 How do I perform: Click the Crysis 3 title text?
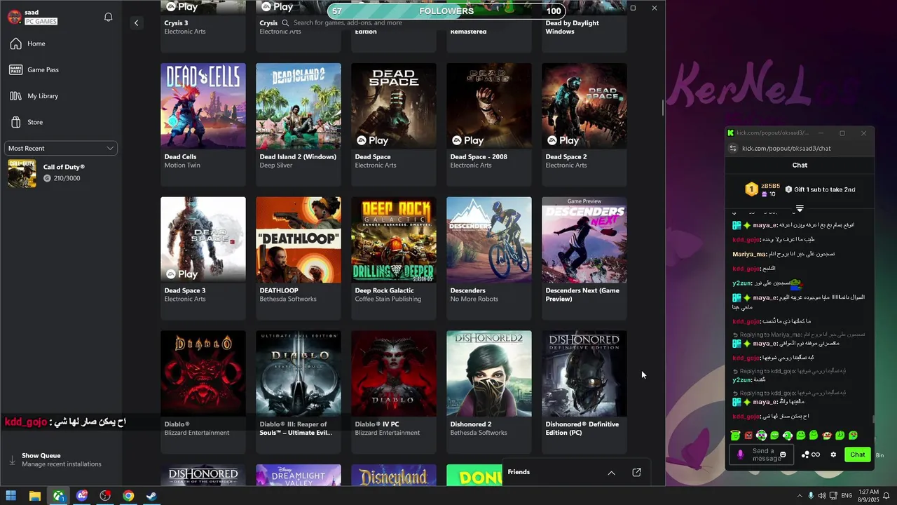177,23
